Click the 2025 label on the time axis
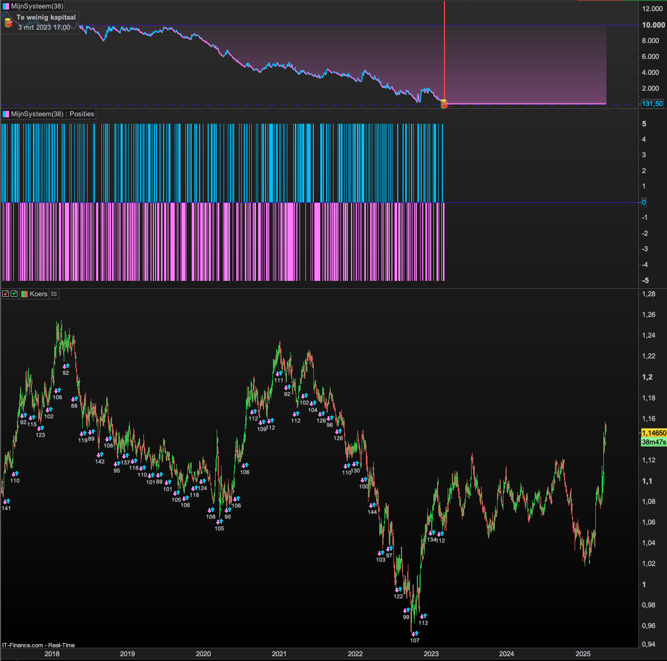This screenshot has height=661, width=667. [583, 654]
